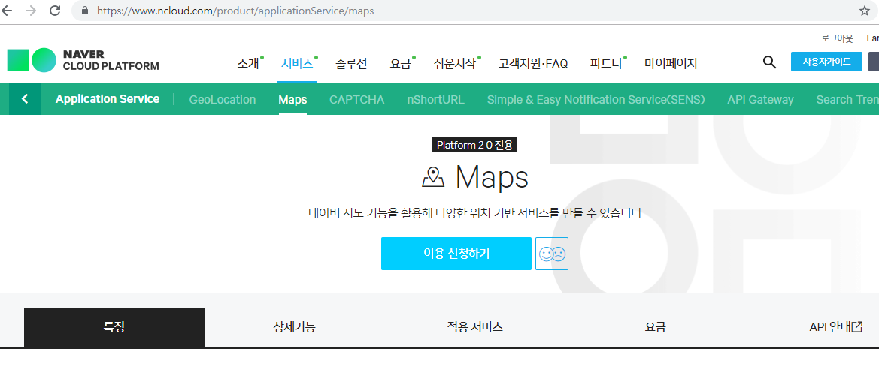Open the 요금 top menu
The width and height of the screenshot is (879, 373).
[400, 63]
